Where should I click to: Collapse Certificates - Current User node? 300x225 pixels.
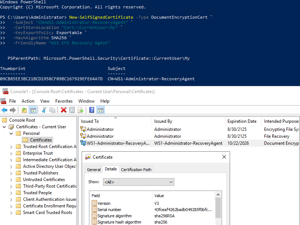click(4, 127)
